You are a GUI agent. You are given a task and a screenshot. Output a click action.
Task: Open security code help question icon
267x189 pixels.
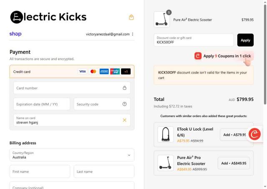pyautogui.click(x=124, y=104)
